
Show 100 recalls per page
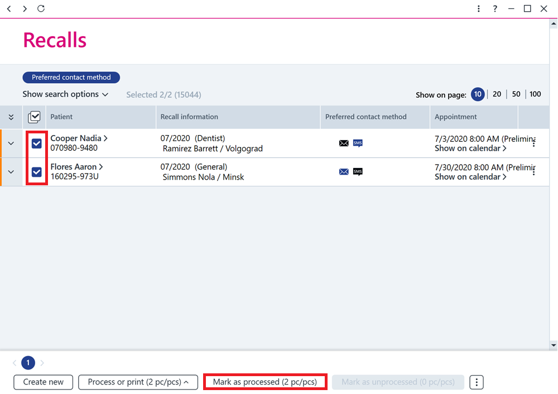pos(535,94)
